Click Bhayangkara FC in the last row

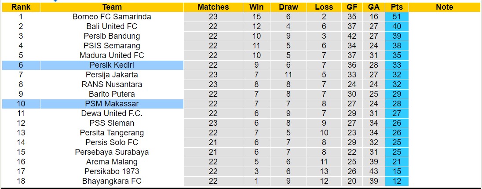pyautogui.click(x=112, y=181)
